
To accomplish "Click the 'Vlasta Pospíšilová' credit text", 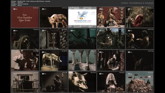I will (25, 18).
